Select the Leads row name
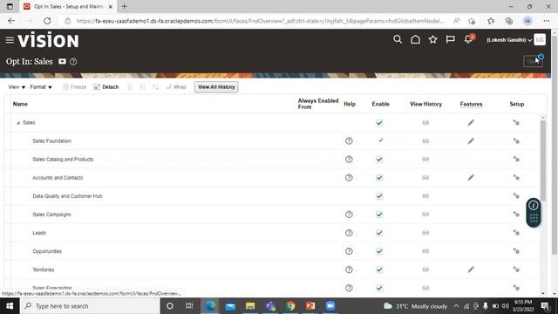558x314 pixels. click(x=39, y=233)
